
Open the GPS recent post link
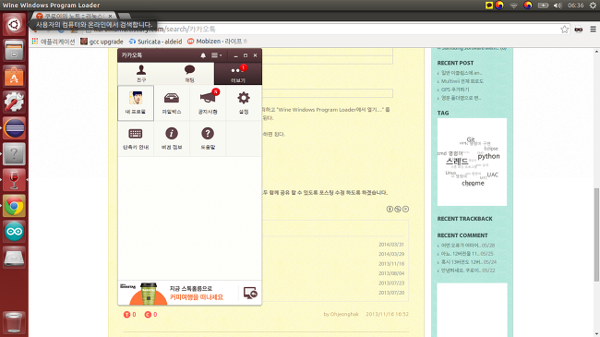455,90
